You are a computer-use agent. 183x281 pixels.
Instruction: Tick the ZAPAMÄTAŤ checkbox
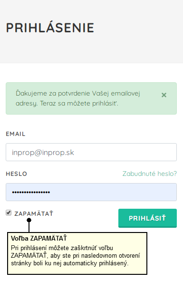point(9,213)
